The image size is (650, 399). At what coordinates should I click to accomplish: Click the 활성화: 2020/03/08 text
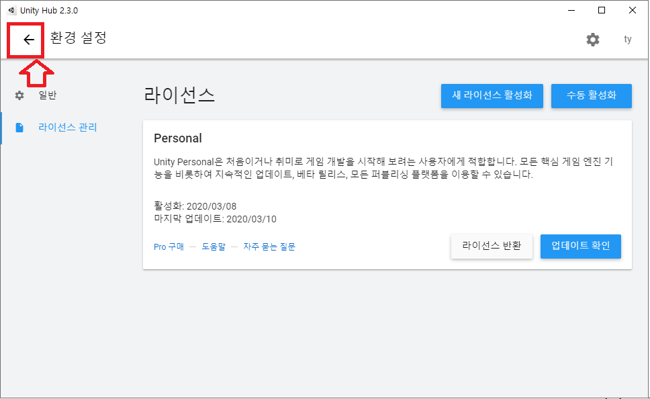195,206
